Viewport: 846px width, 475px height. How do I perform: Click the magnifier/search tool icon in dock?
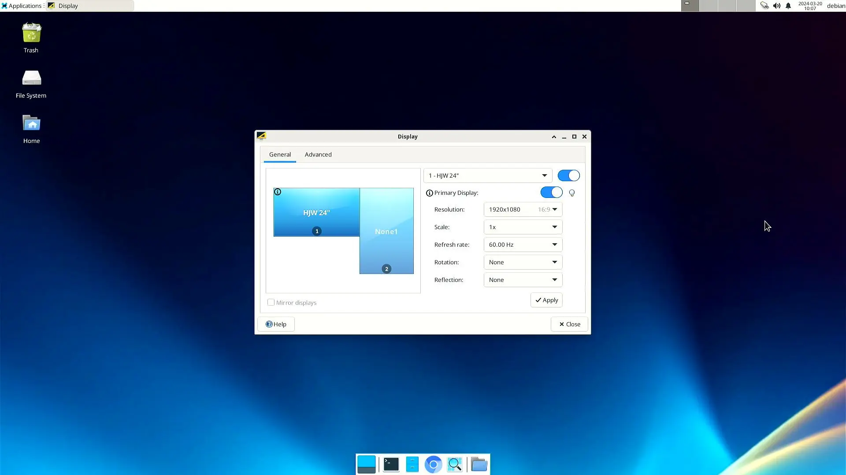[x=456, y=464]
